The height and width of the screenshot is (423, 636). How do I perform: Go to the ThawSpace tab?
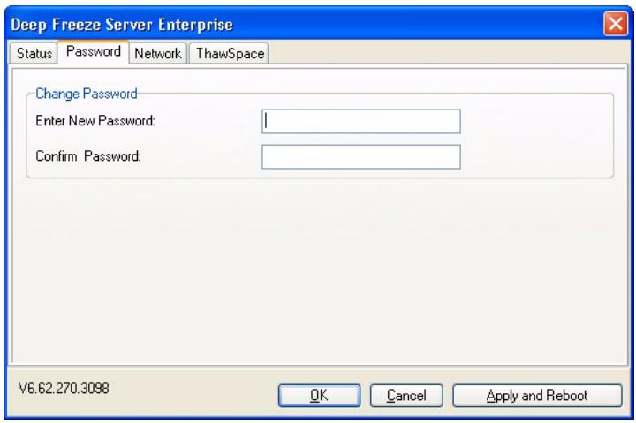click(x=230, y=53)
